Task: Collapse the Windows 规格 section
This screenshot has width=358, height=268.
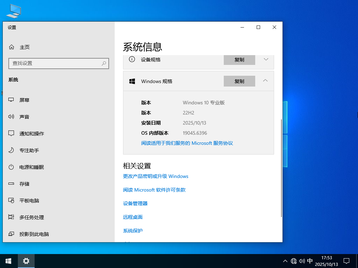Action: [265, 81]
